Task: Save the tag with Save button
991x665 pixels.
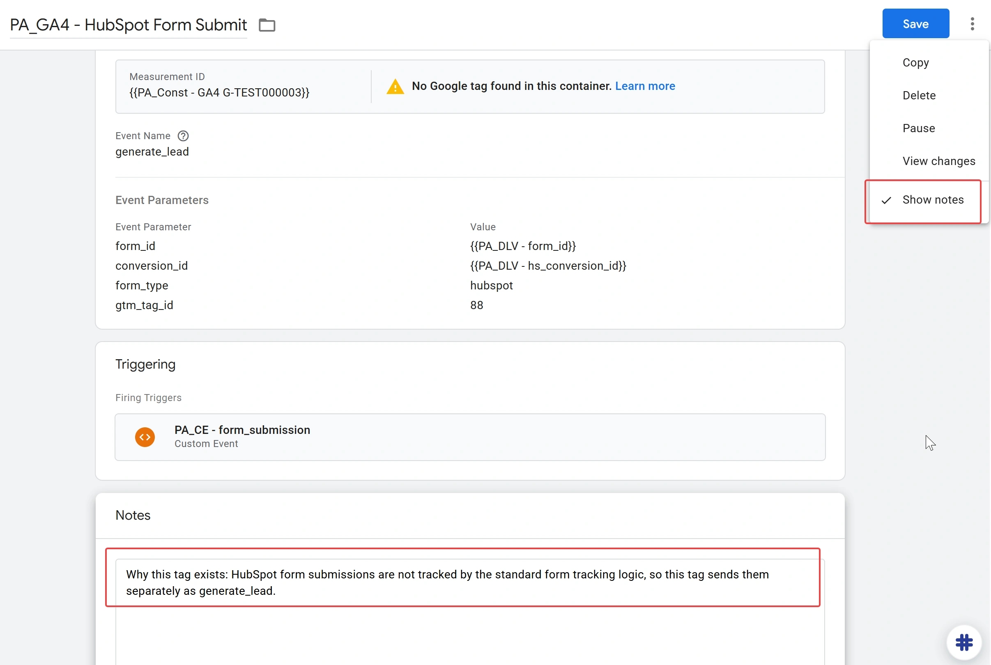Action: click(x=915, y=24)
